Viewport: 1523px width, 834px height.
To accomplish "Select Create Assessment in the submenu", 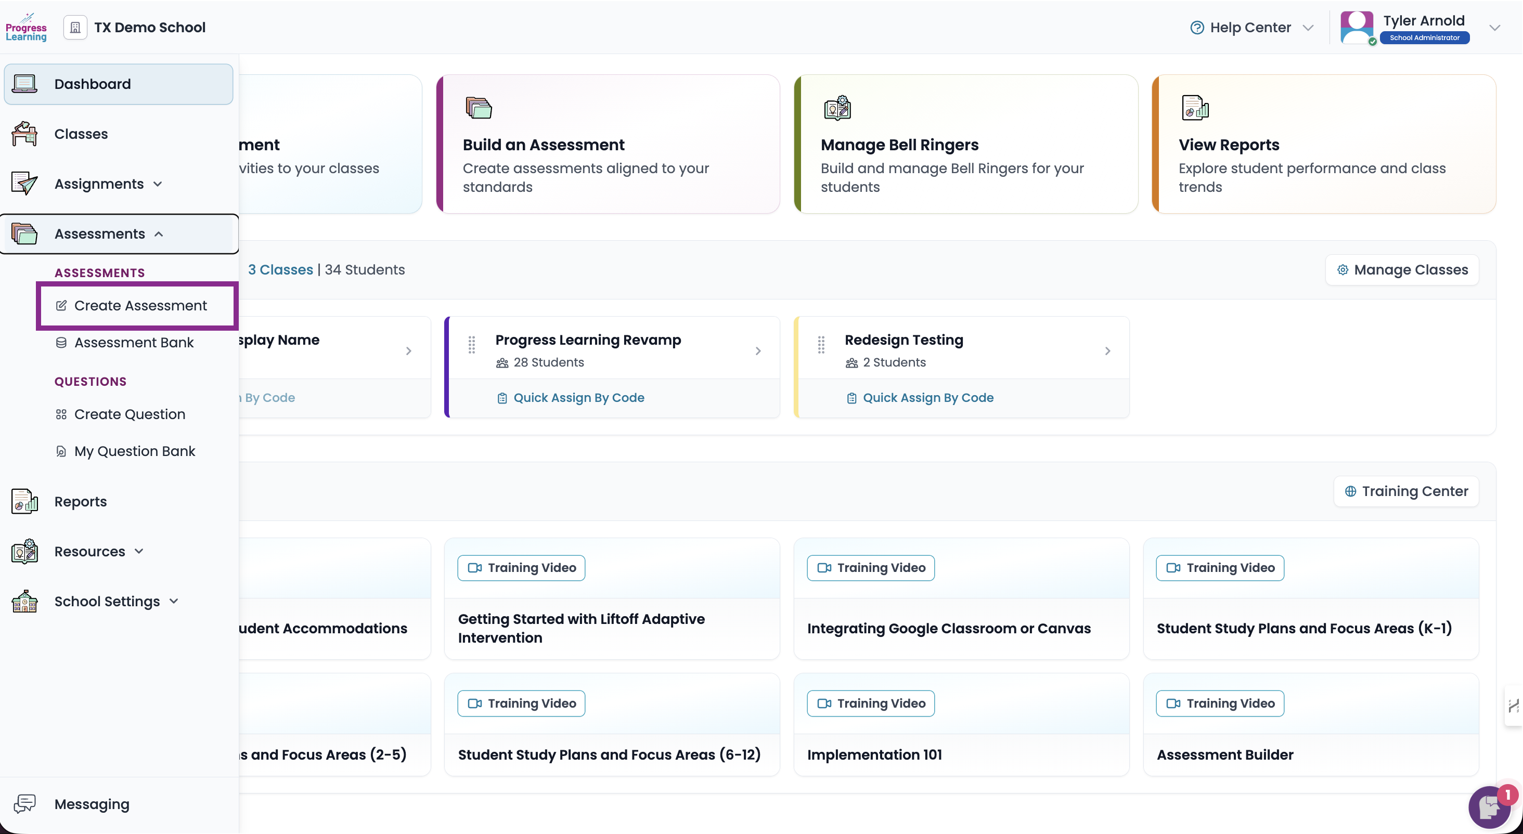I will 137,306.
